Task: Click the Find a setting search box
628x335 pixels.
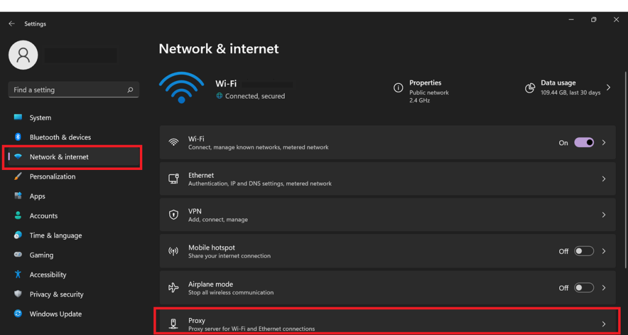Action: tap(74, 90)
